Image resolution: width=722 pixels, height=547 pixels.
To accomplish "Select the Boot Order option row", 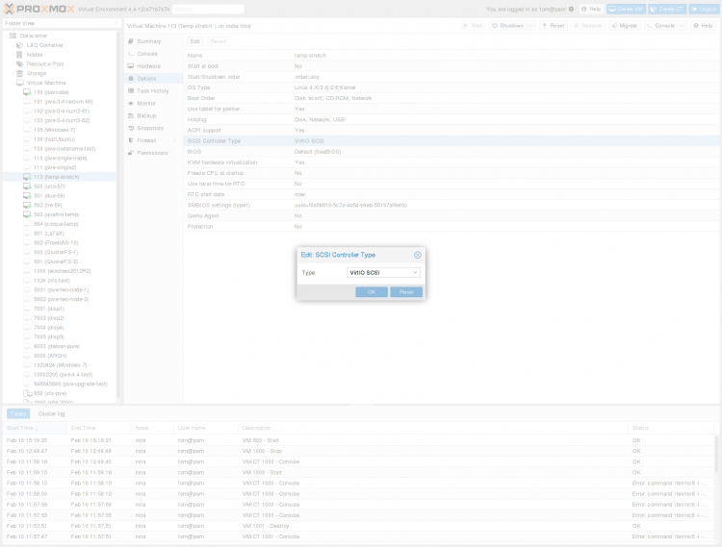I will tap(451, 98).
